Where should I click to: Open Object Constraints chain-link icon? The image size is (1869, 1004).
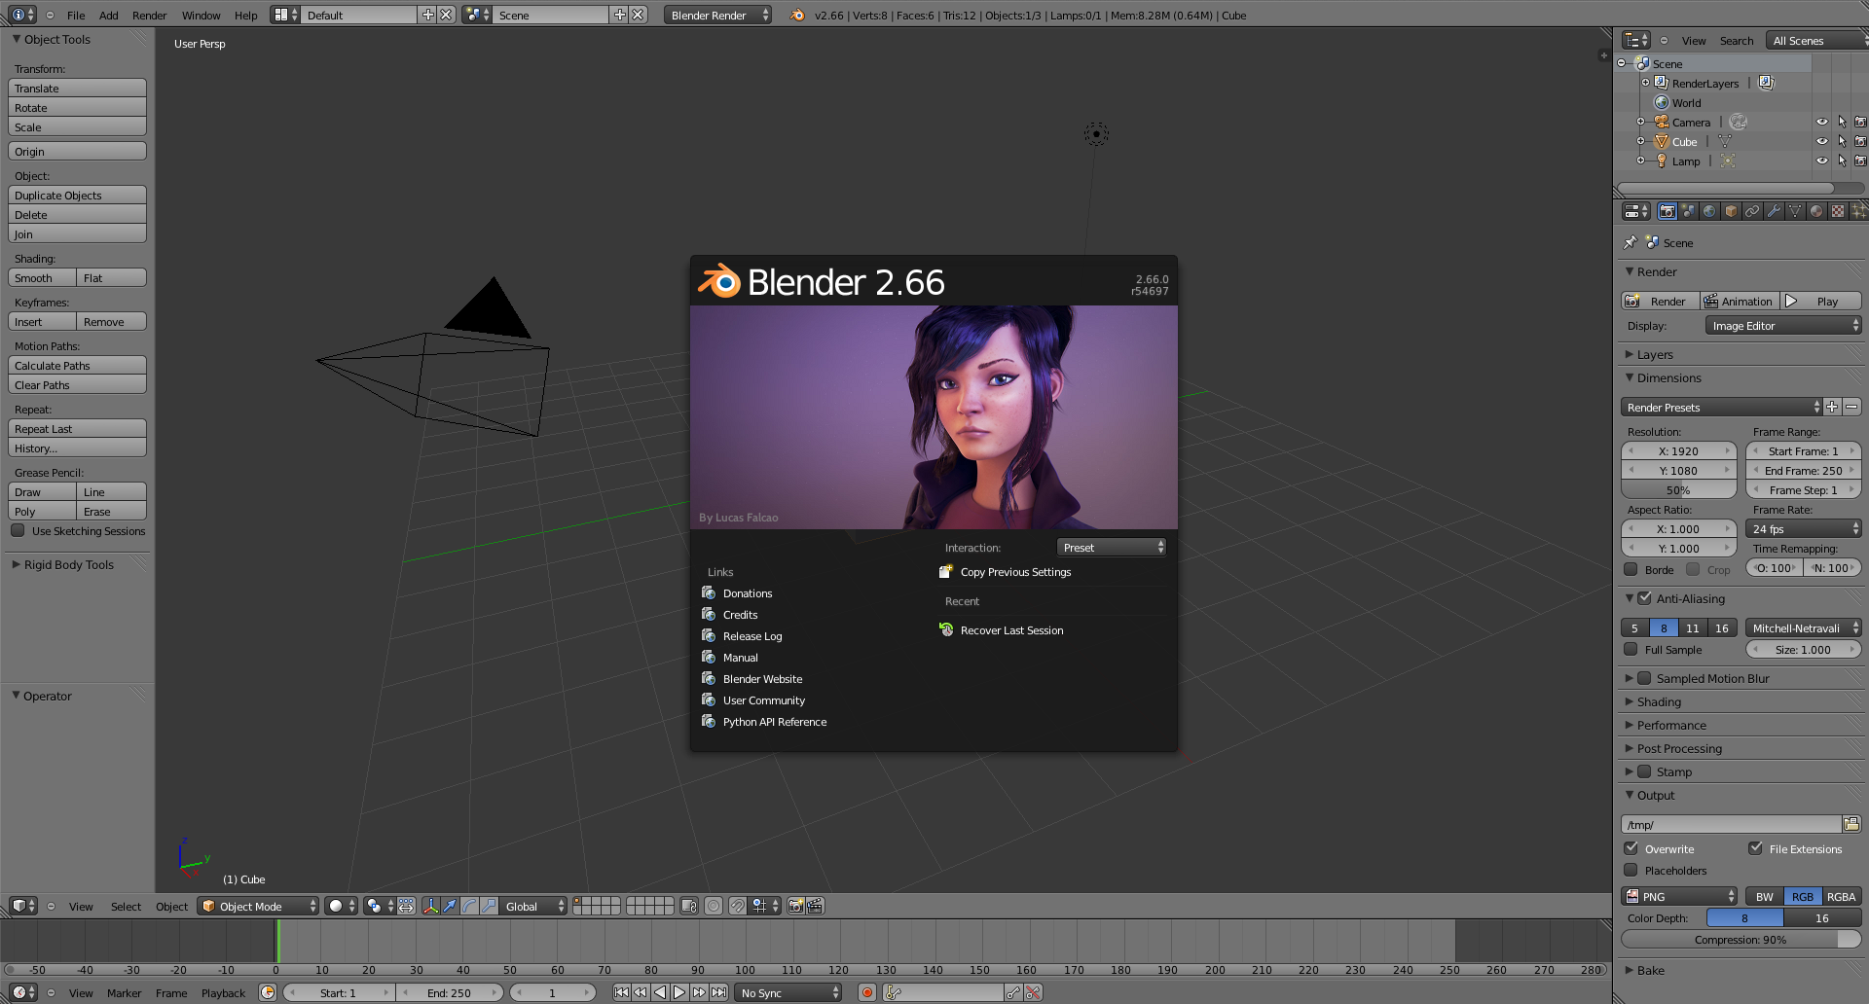(x=1752, y=211)
